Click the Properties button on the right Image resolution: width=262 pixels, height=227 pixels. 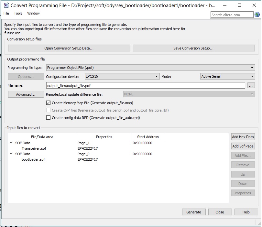click(243, 193)
